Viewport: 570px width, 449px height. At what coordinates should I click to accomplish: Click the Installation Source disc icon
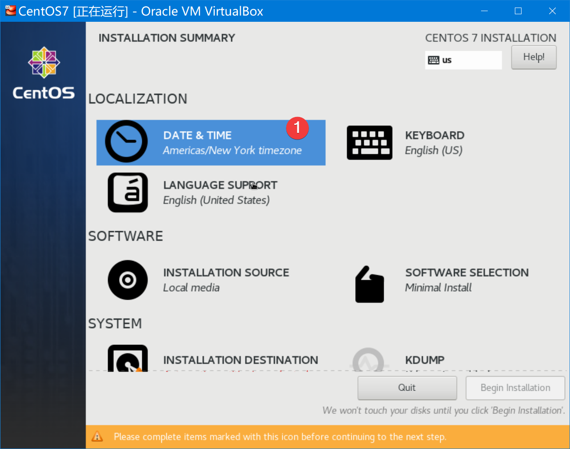tap(128, 280)
